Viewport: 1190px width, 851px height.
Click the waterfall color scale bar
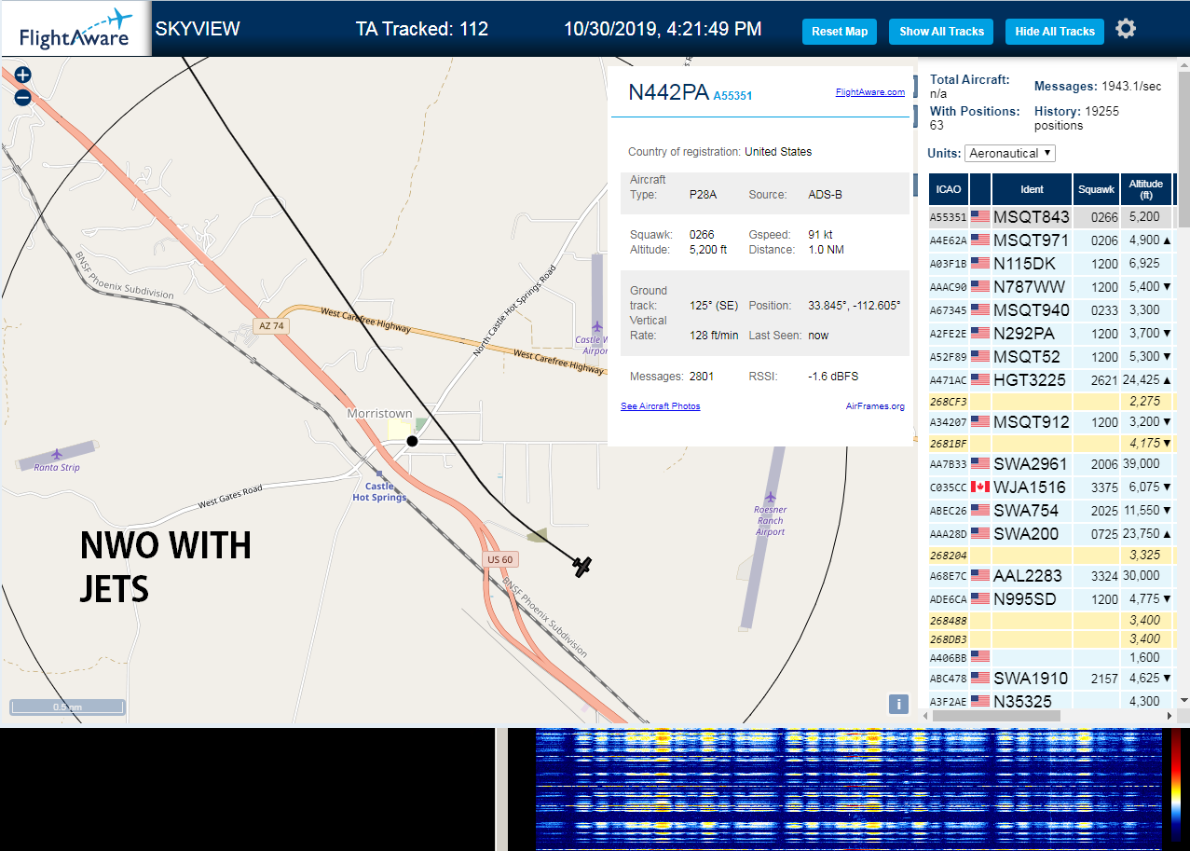(x=1177, y=788)
